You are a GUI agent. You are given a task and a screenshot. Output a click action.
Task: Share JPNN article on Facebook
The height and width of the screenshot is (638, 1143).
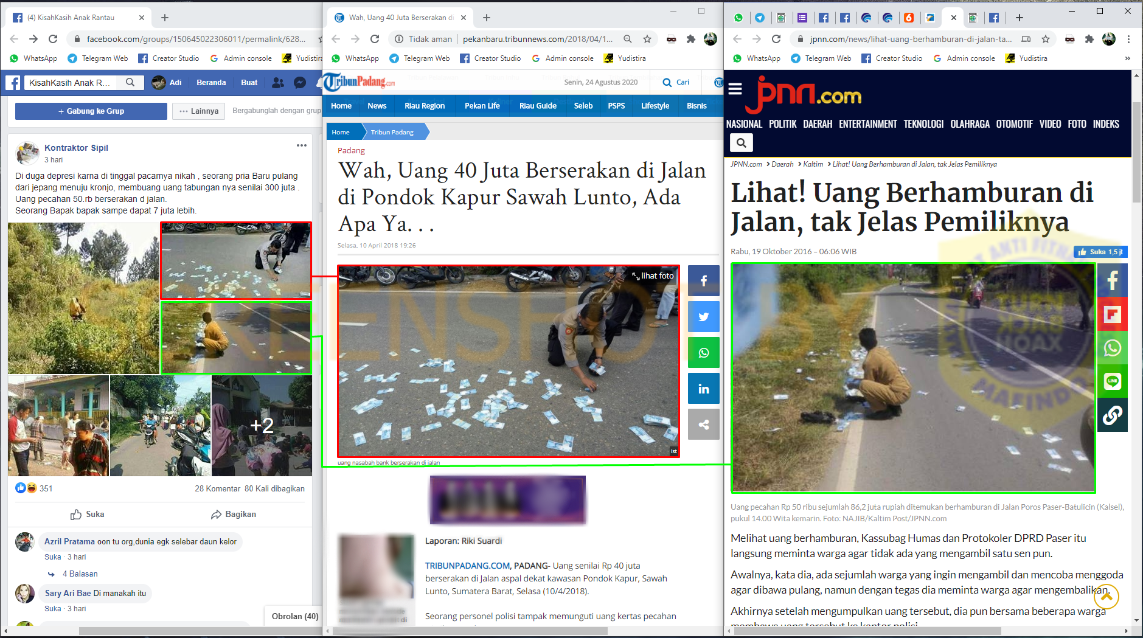click(1113, 280)
